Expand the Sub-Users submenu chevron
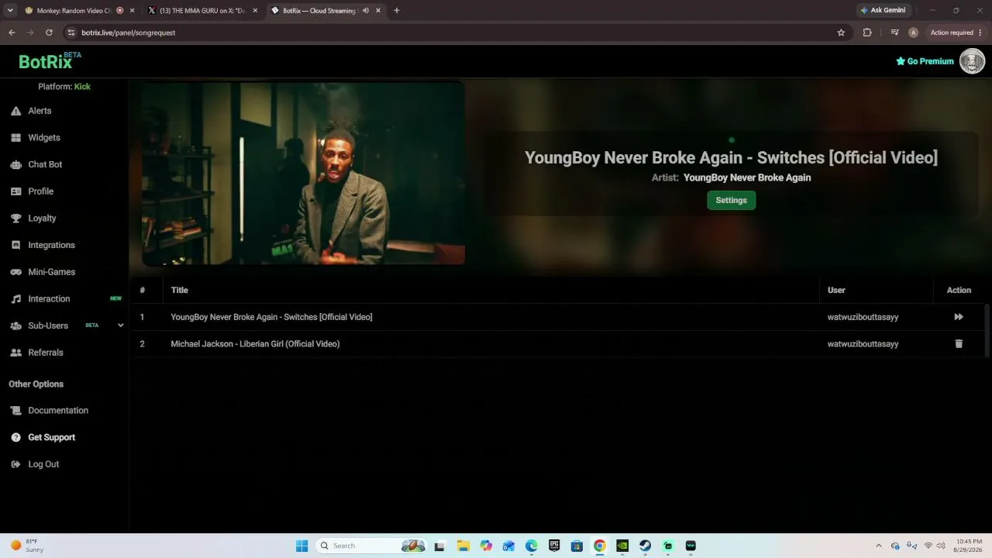The image size is (992, 558). [x=120, y=325]
